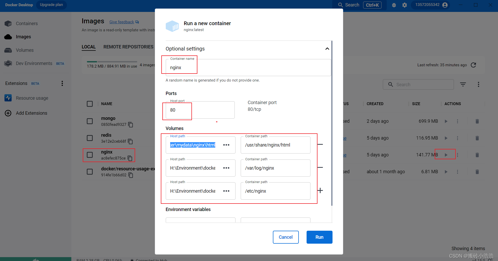Open more actions for mongo row
The image size is (498, 261).
tap(458, 121)
